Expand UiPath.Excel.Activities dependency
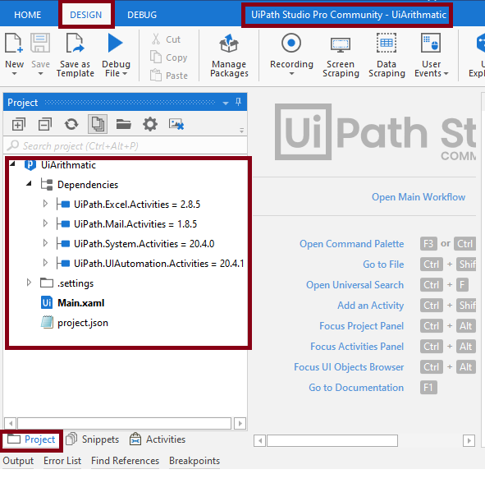 (45, 204)
